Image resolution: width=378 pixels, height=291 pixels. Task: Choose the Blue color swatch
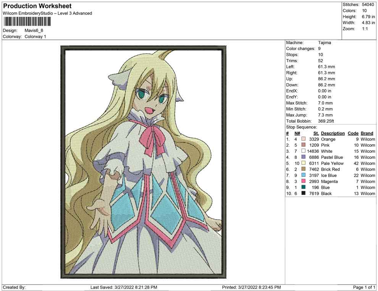point(304,187)
